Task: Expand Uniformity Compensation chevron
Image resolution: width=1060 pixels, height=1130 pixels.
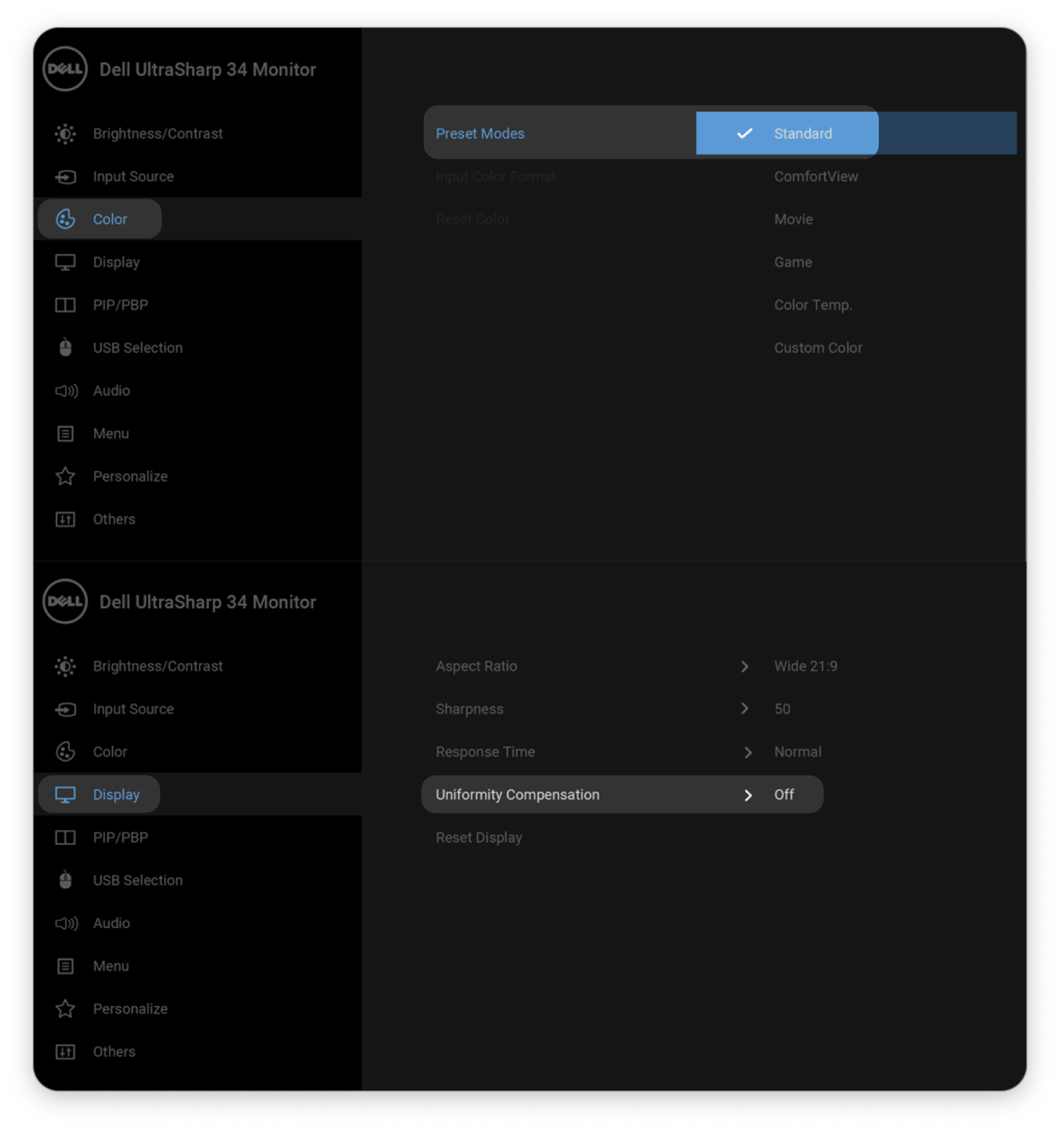Action: click(x=748, y=795)
